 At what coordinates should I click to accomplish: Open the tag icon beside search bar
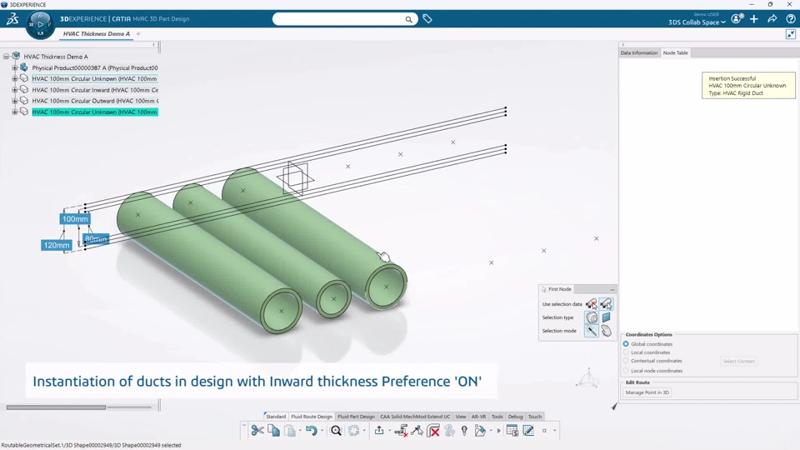pos(427,19)
